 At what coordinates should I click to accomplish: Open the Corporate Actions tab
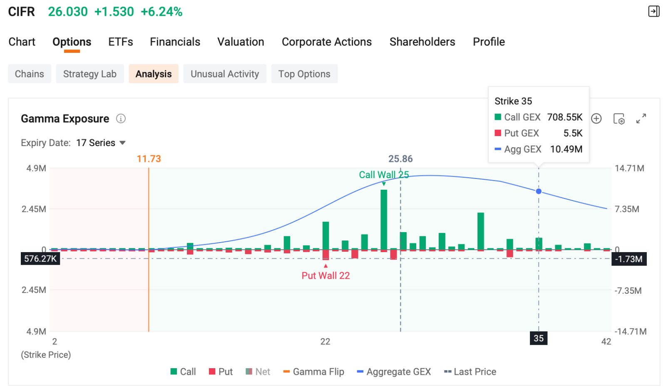click(327, 42)
